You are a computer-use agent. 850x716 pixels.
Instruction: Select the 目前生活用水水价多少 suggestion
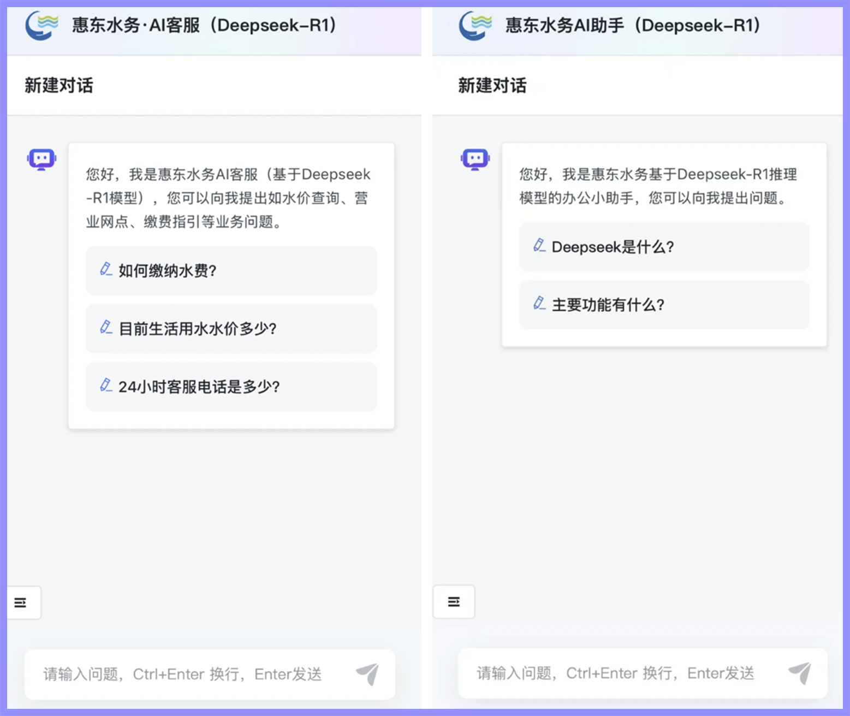pyautogui.click(x=231, y=329)
